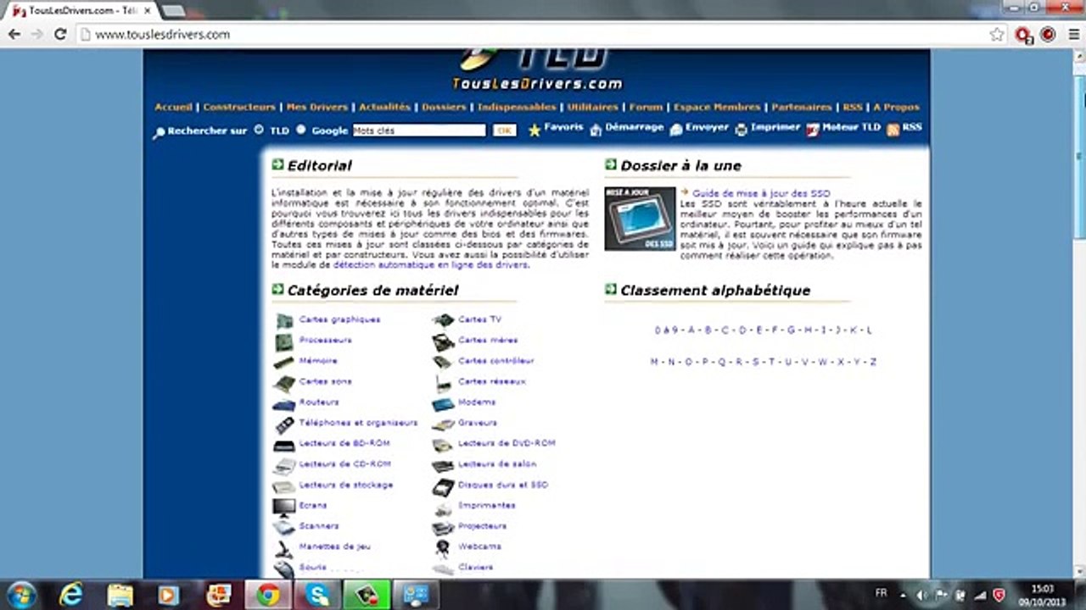Click the Favoris star icon
The width and height of the screenshot is (1086, 610).
pos(535,130)
